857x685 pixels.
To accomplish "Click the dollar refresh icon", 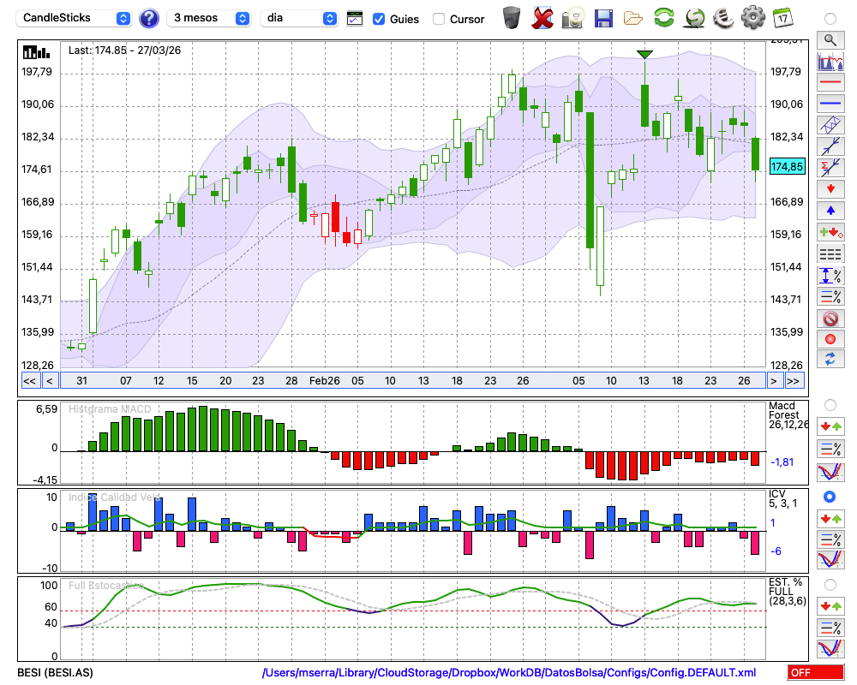I will (x=694, y=18).
